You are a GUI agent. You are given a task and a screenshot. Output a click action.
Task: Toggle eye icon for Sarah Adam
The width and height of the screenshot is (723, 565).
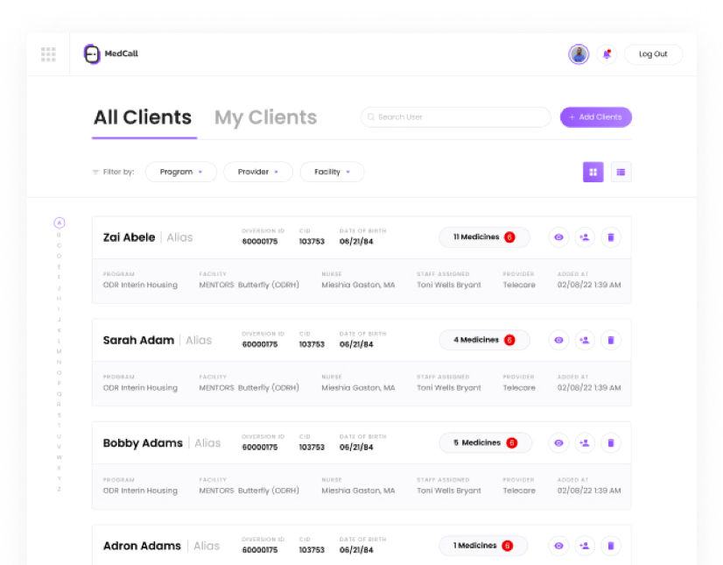coord(558,340)
